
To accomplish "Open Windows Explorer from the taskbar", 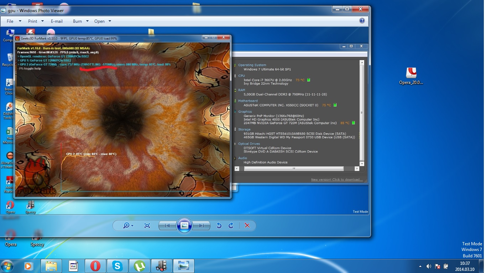I will point(51,266).
